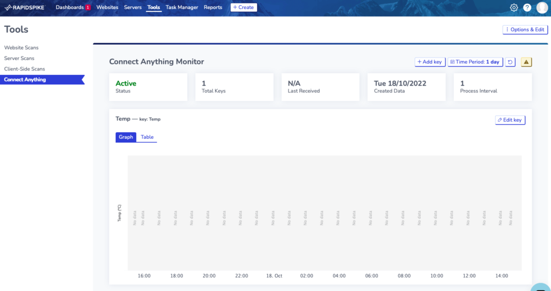Switch to the Table tab
The height and width of the screenshot is (291, 551).
click(x=147, y=137)
